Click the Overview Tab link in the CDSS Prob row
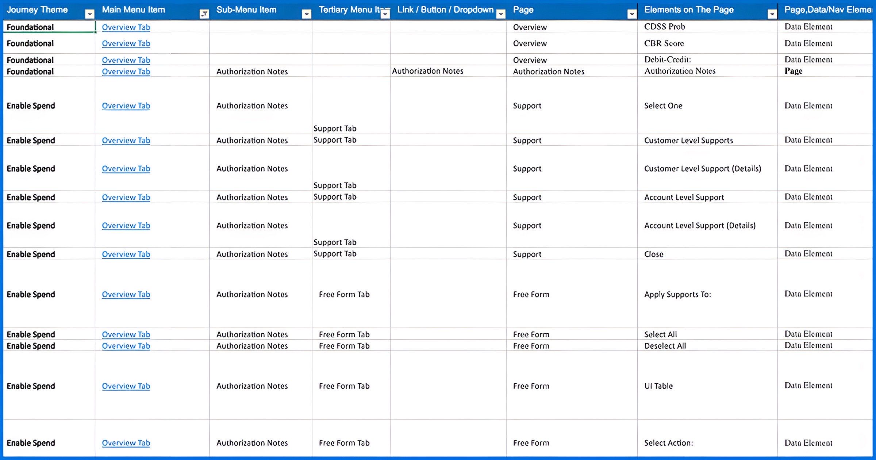The height and width of the screenshot is (460, 876). [x=126, y=27]
